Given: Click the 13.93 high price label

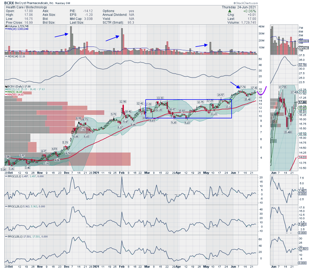Looking at the screenshot, I should (x=160, y=98).
